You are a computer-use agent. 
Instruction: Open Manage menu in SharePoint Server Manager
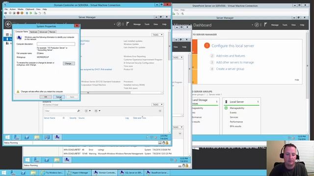275,25
